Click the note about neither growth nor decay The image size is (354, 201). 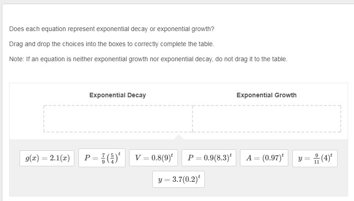tap(148, 59)
